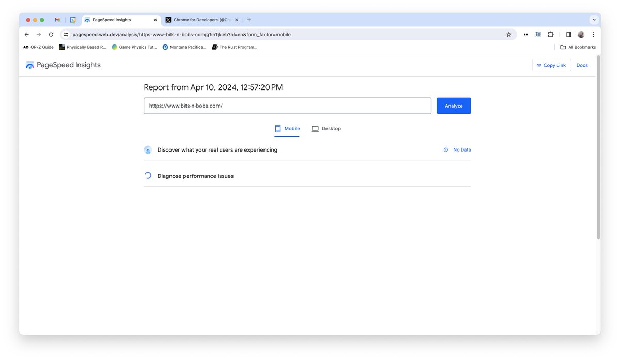620x360 pixels.
Task: Click 'Discover what your real users are experiencing'
Action: 218,150
